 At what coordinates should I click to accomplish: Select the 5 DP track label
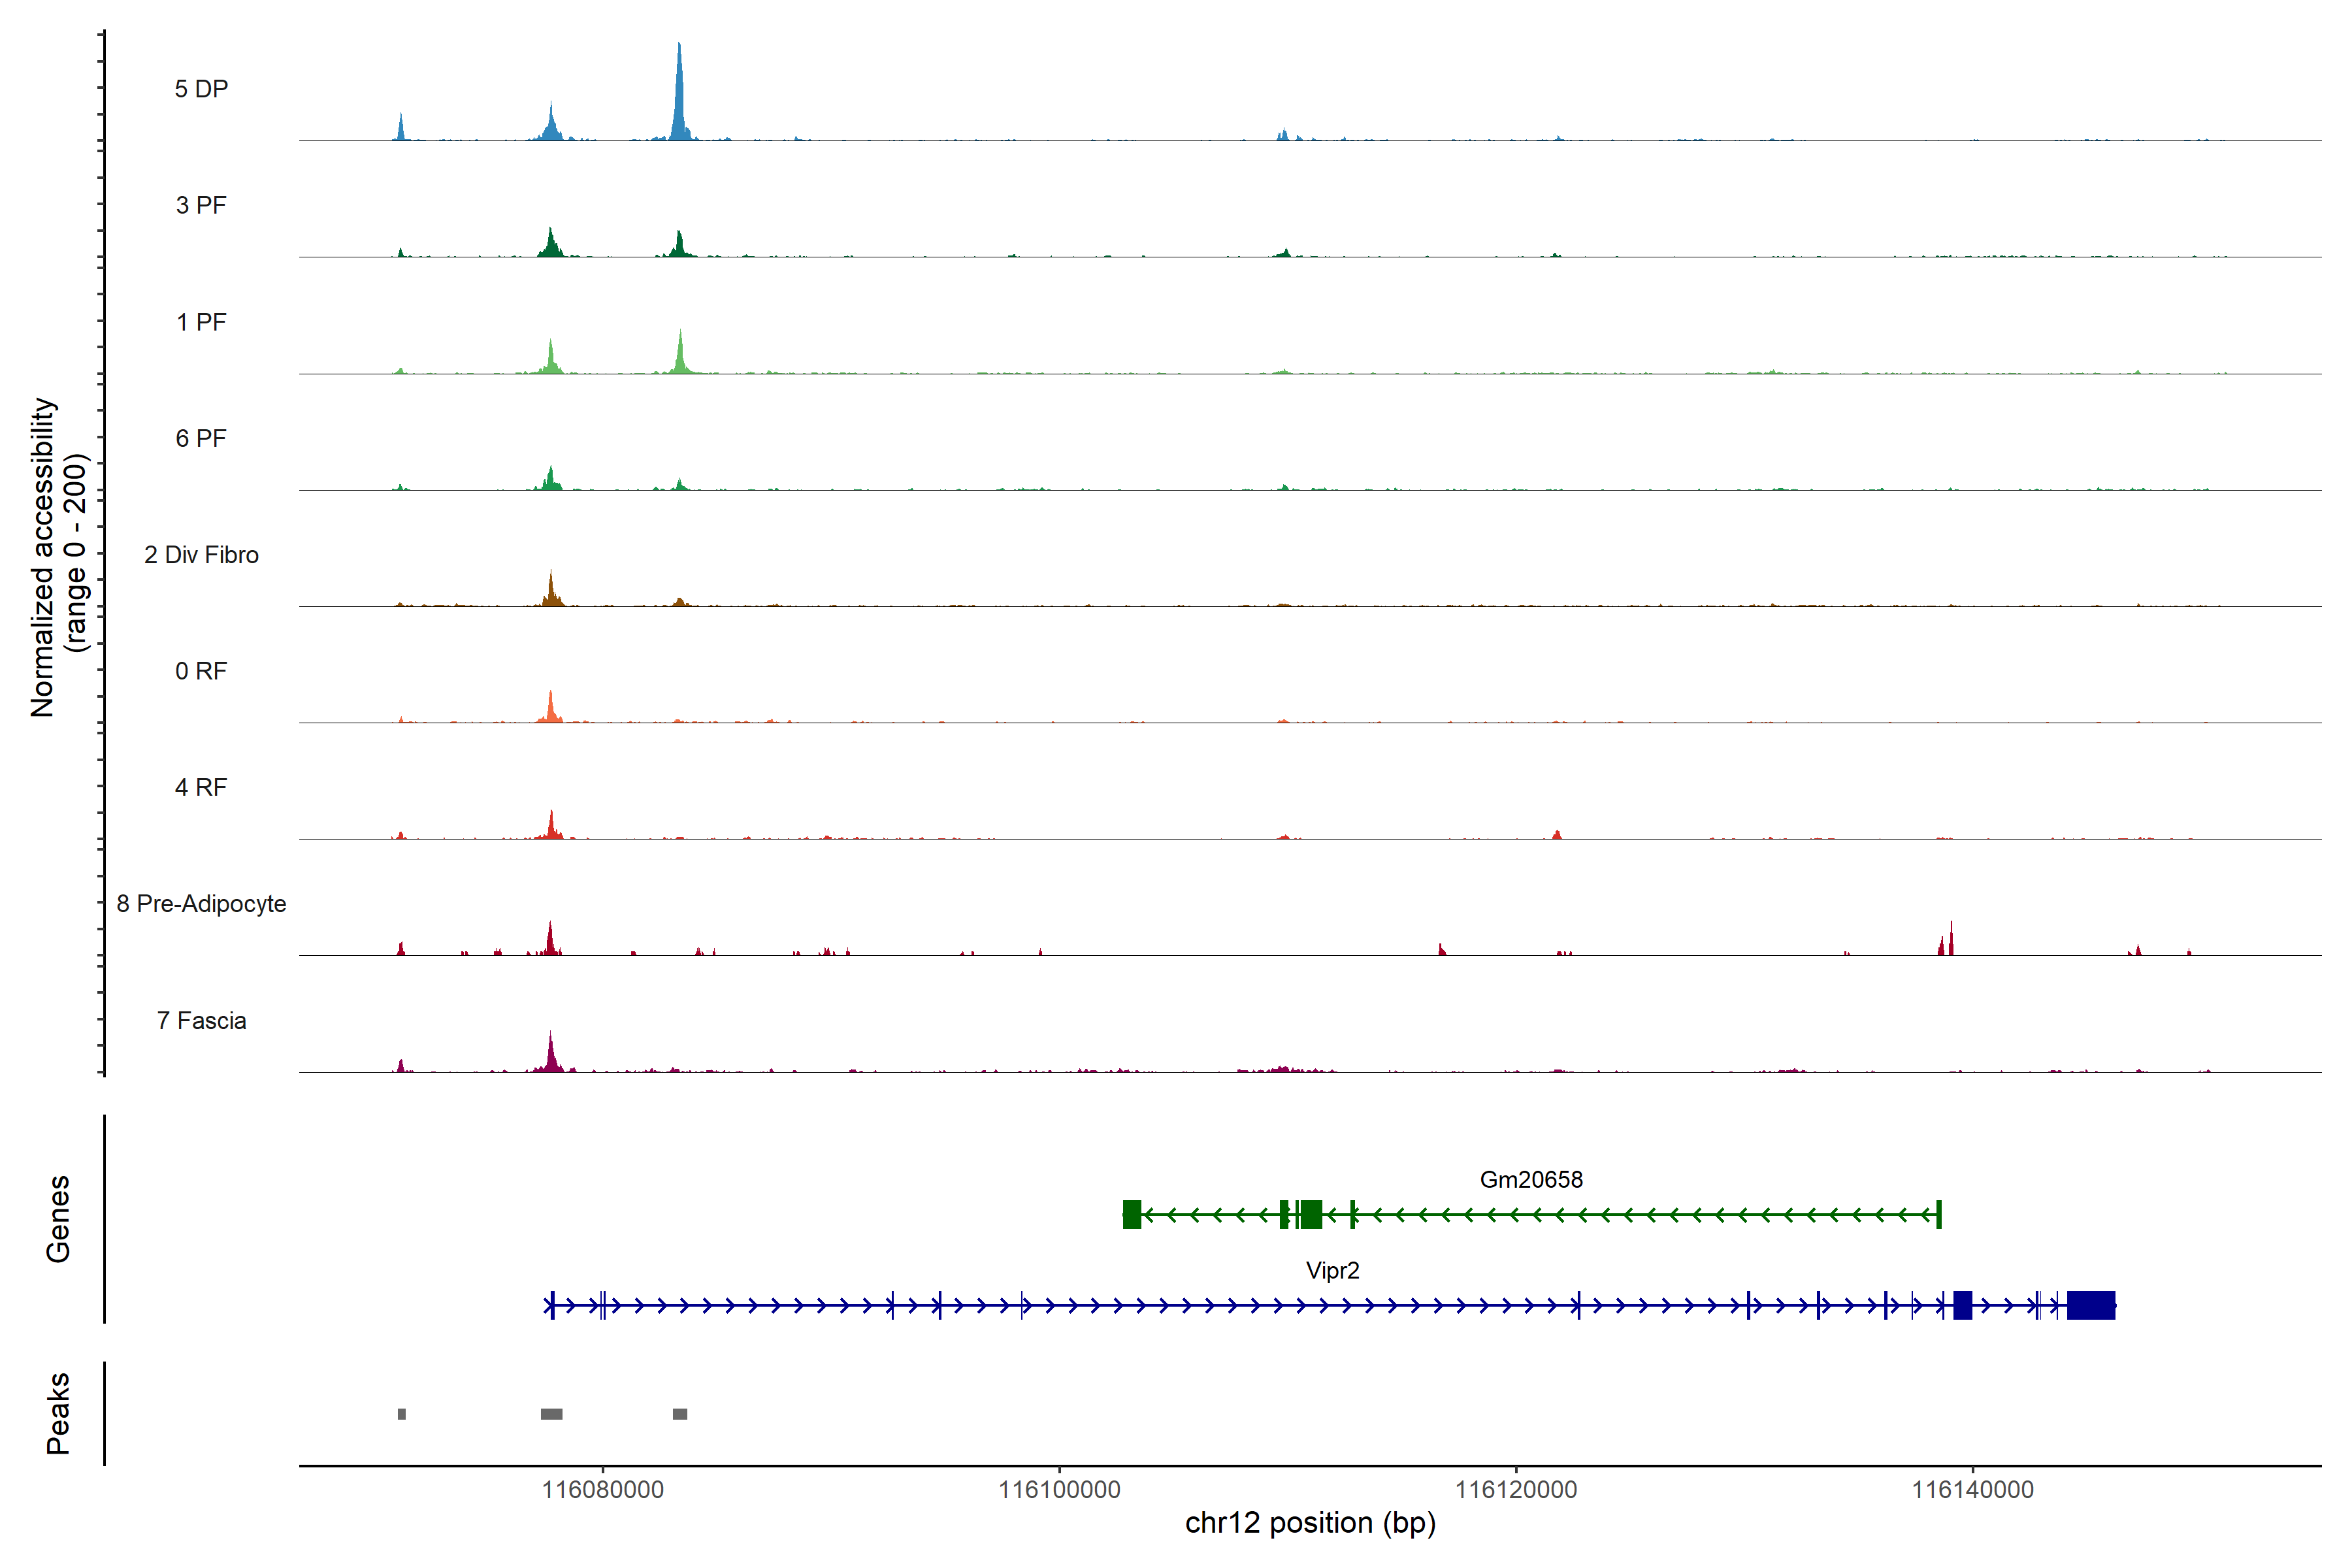[201, 89]
